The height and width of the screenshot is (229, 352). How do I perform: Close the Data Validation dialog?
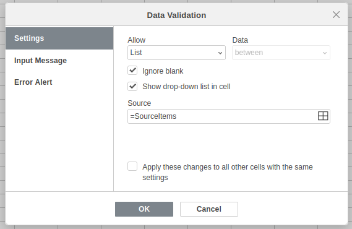336,15
